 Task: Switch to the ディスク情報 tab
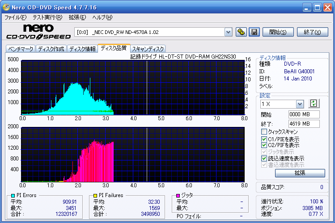[x=82, y=49]
